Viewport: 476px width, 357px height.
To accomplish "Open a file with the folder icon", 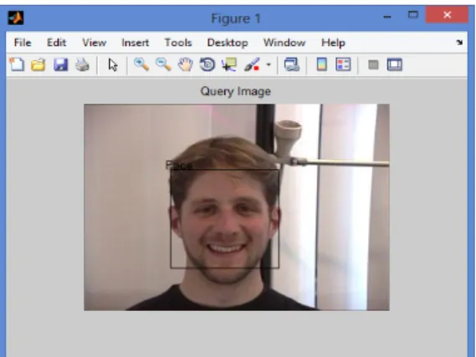I will click(x=38, y=65).
